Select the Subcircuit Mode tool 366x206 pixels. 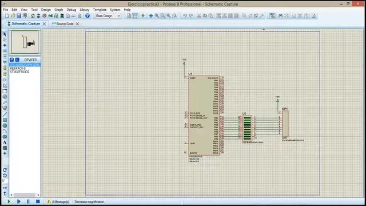click(5, 68)
